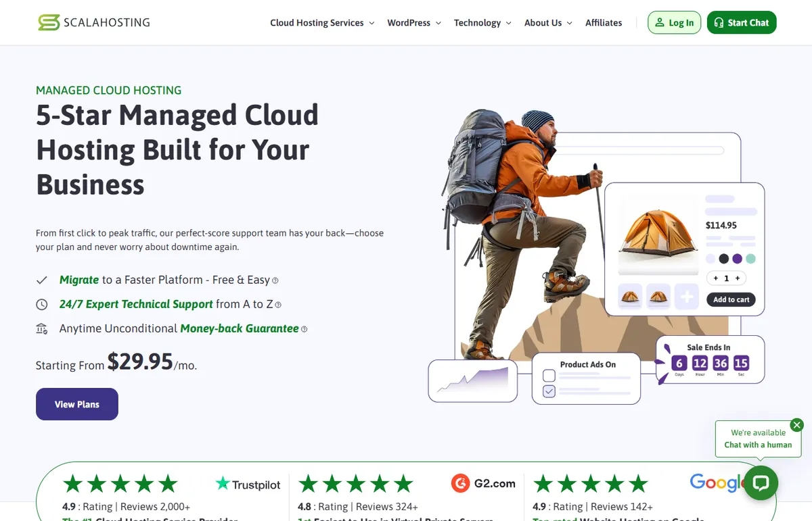812x521 pixels.
Task: Go to Affiliates page
Action: (604, 22)
